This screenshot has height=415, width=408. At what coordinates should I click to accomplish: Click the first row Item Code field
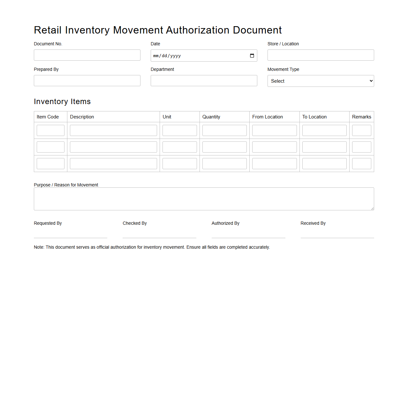click(50, 130)
